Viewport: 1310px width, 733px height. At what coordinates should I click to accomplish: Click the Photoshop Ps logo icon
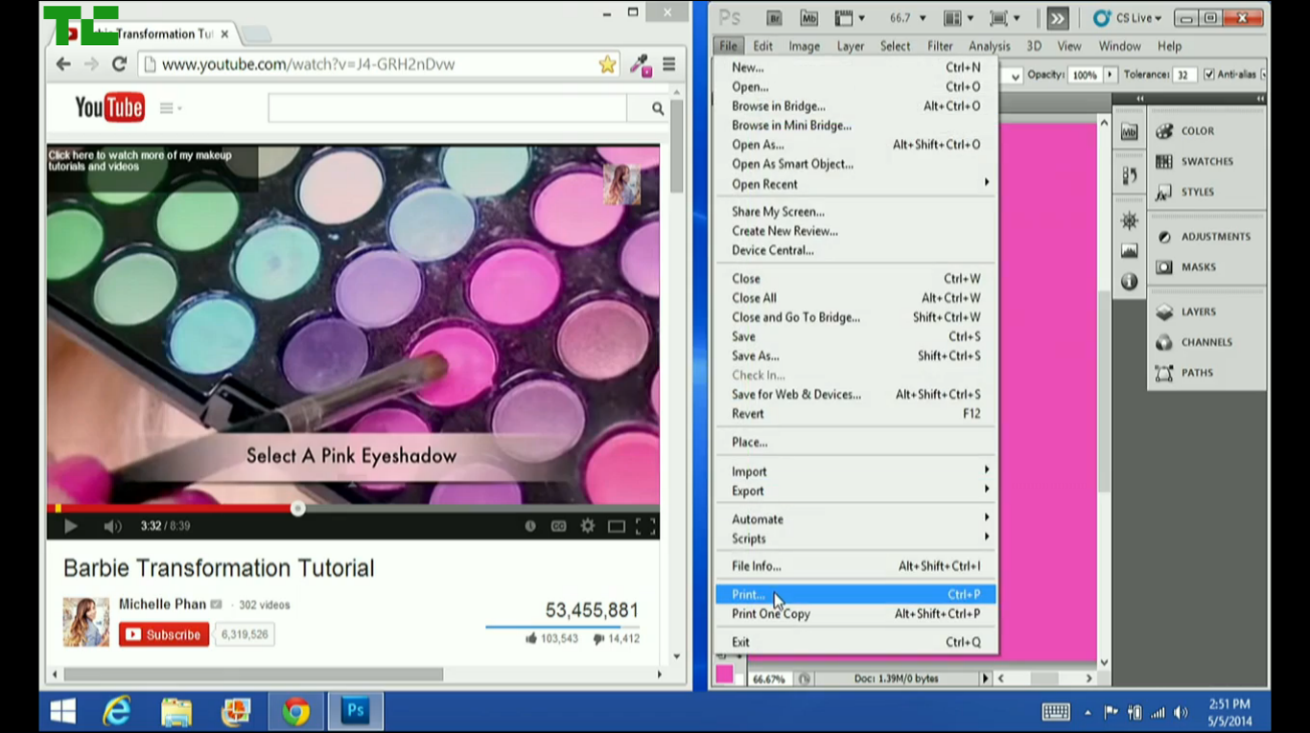pyautogui.click(x=730, y=18)
